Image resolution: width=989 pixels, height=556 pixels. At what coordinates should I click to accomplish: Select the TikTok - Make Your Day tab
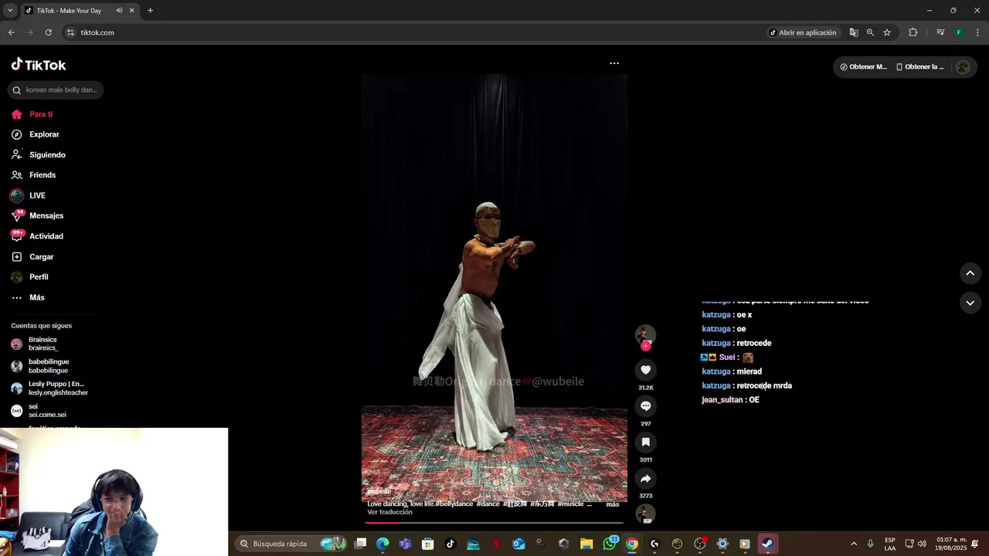(79, 11)
